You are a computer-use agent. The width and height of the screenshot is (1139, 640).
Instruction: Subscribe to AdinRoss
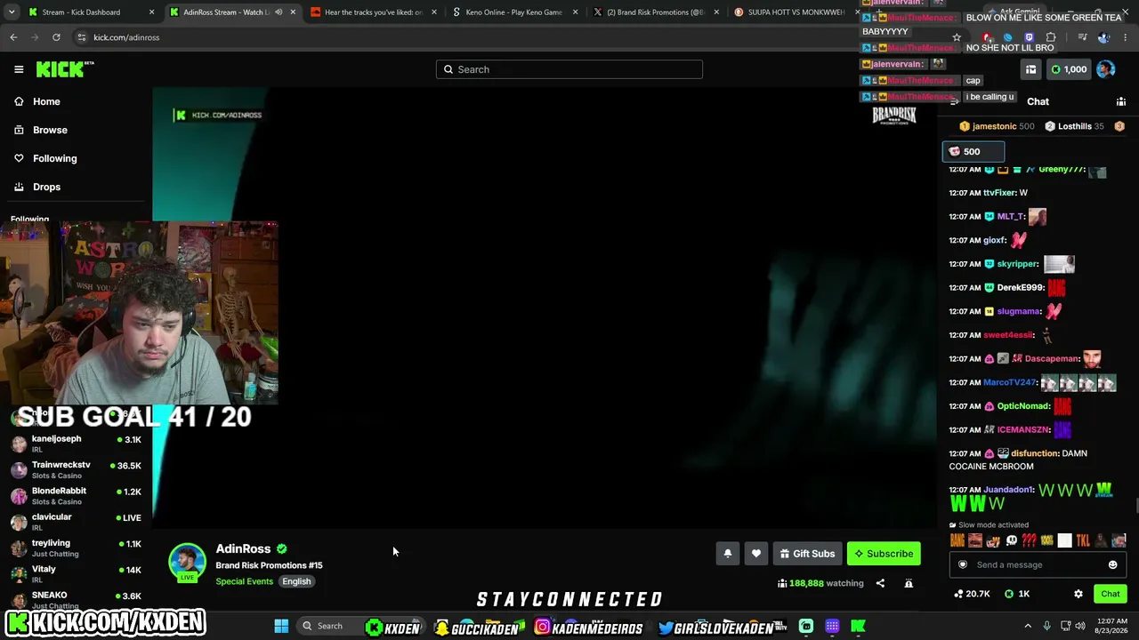(x=884, y=554)
